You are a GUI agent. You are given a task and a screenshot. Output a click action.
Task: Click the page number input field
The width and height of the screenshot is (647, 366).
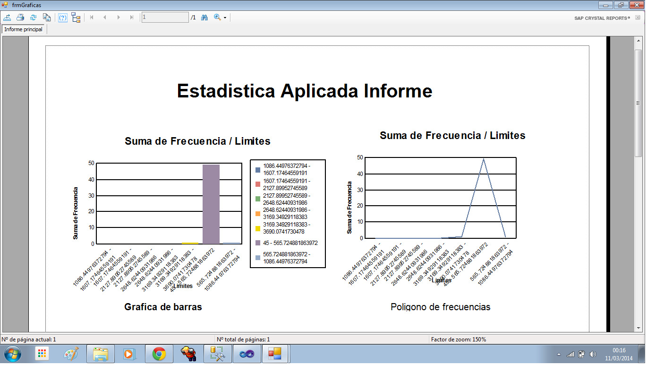coord(165,17)
